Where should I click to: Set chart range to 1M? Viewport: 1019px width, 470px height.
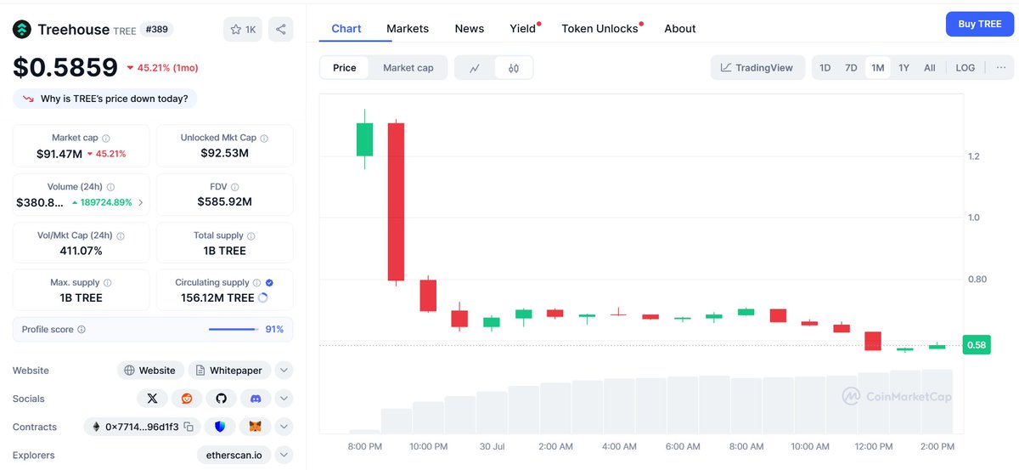click(878, 68)
